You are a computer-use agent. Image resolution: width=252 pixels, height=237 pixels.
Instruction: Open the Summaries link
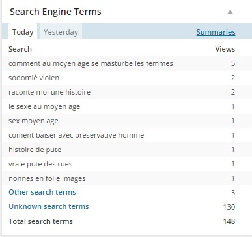point(216,32)
